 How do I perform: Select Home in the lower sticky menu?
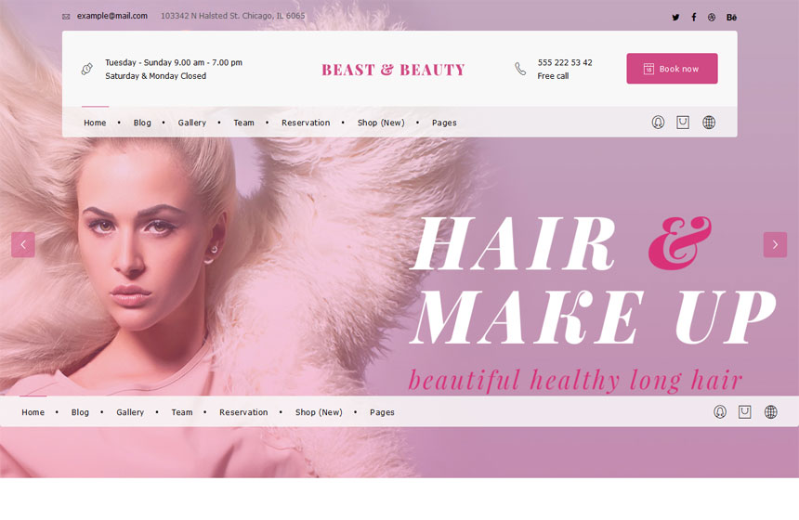click(x=33, y=412)
